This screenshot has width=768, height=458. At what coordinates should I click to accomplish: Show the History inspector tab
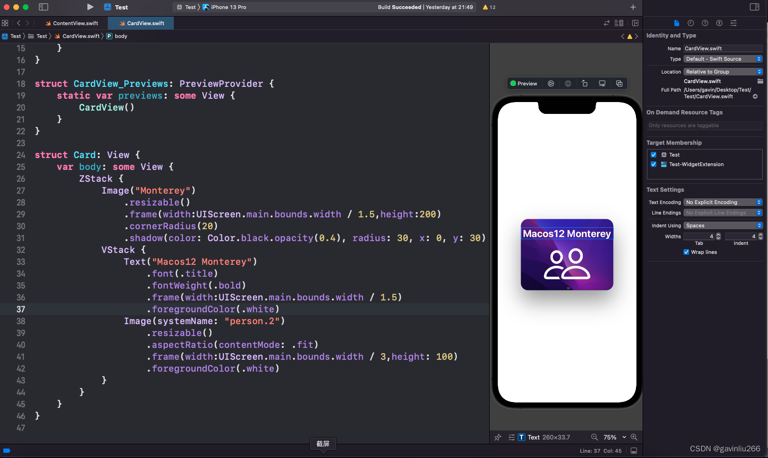point(691,23)
